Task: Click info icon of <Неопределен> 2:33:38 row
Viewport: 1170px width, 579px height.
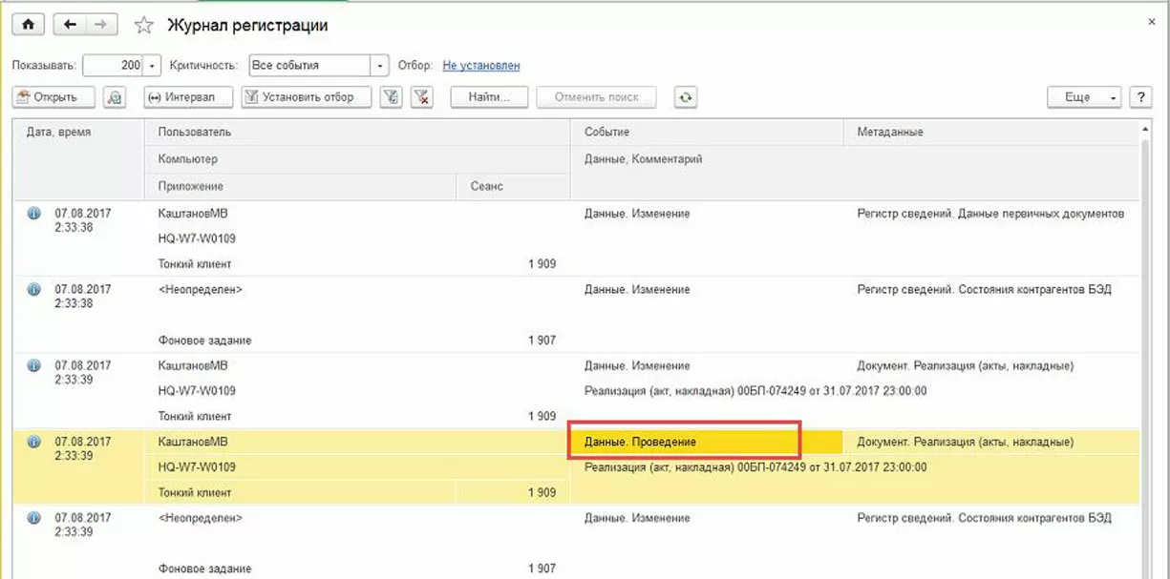Action: 34,289
